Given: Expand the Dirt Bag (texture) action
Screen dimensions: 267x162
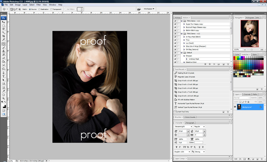Looking at the screenshot, I should pyautogui.click(x=184, y=50).
